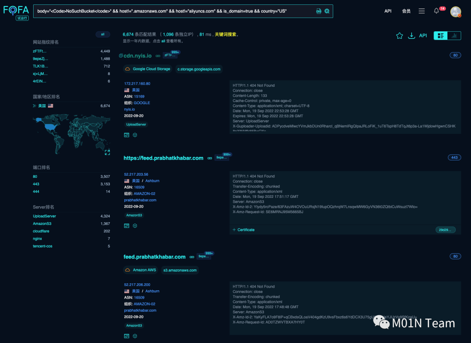Viewport: 471px width, 343px height.
Task: Click s3.amazonaws.com tag
Action: pos(180,270)
